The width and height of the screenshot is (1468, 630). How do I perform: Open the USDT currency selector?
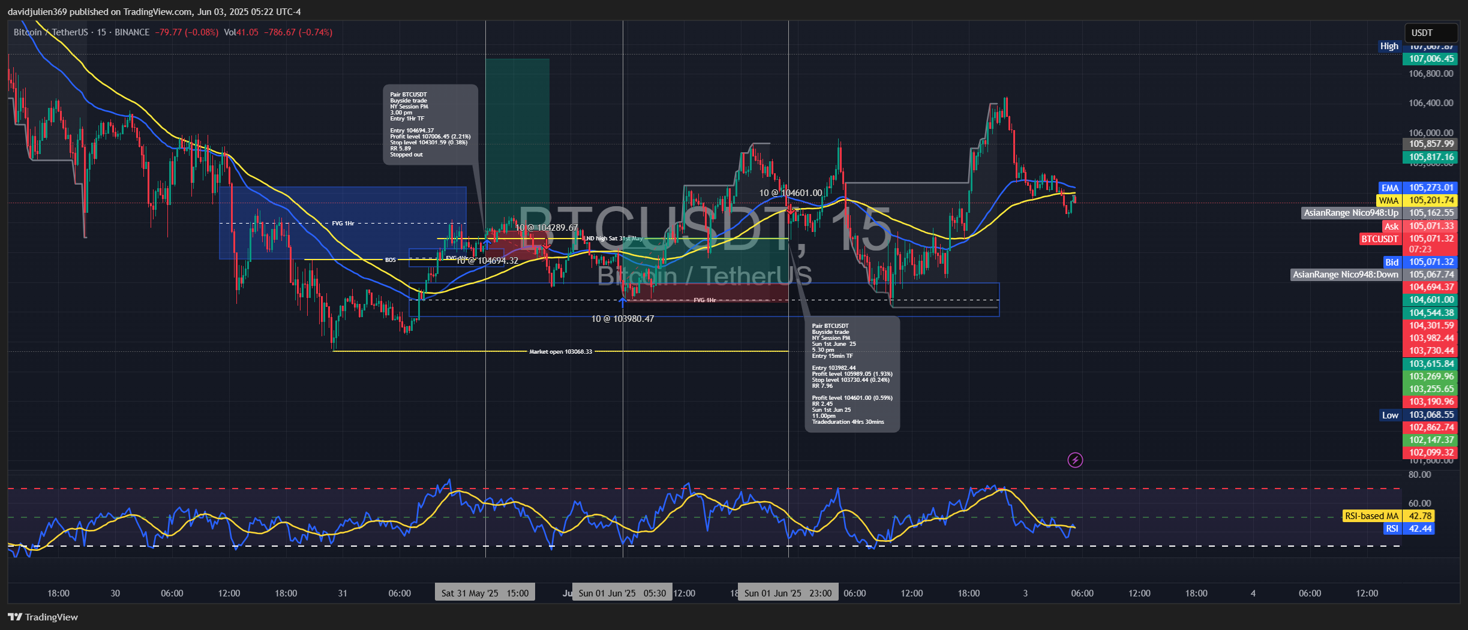[1430, 32]
